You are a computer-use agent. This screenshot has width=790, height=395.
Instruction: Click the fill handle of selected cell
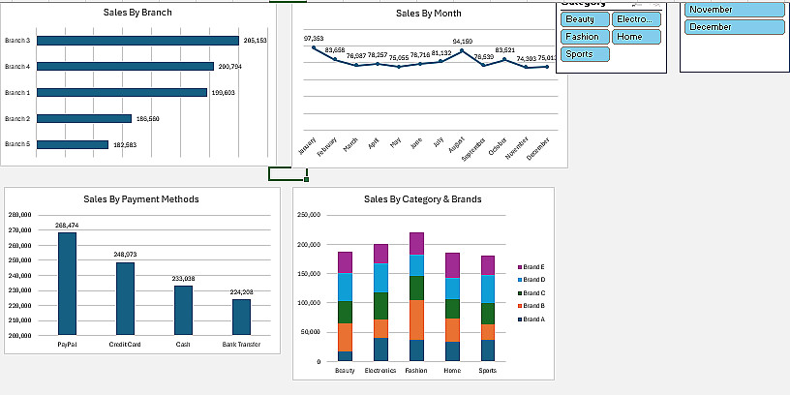306,179
